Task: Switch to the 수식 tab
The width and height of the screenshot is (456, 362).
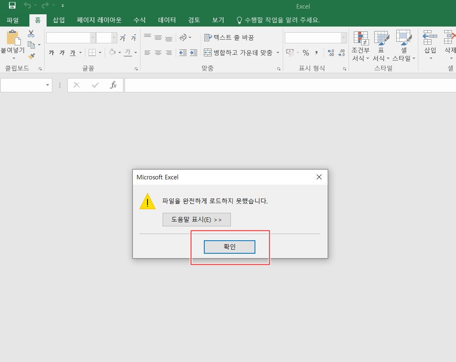Action: [x=140, y=20]
